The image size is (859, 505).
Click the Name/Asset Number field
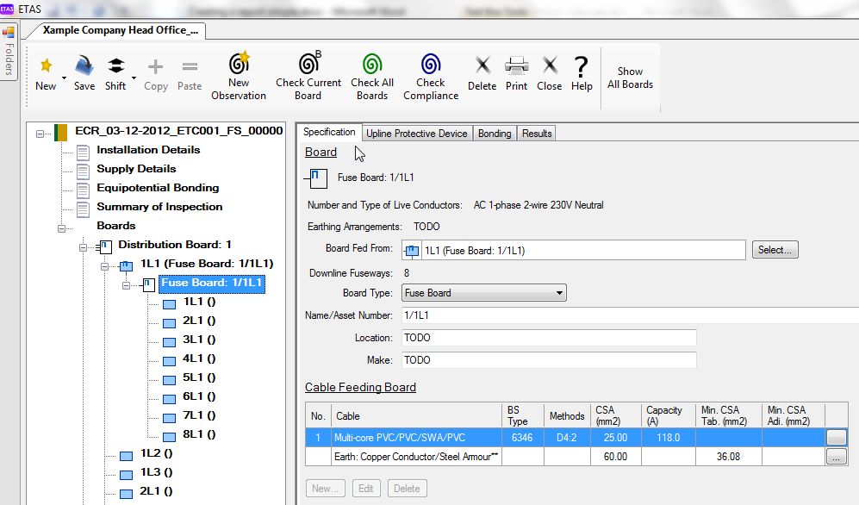point(630,315)
